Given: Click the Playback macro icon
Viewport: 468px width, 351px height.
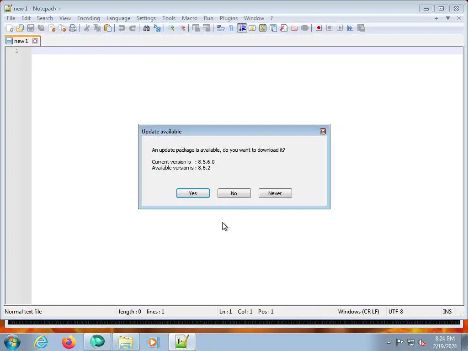Looking at the screenshot, I should click(340, 28).
